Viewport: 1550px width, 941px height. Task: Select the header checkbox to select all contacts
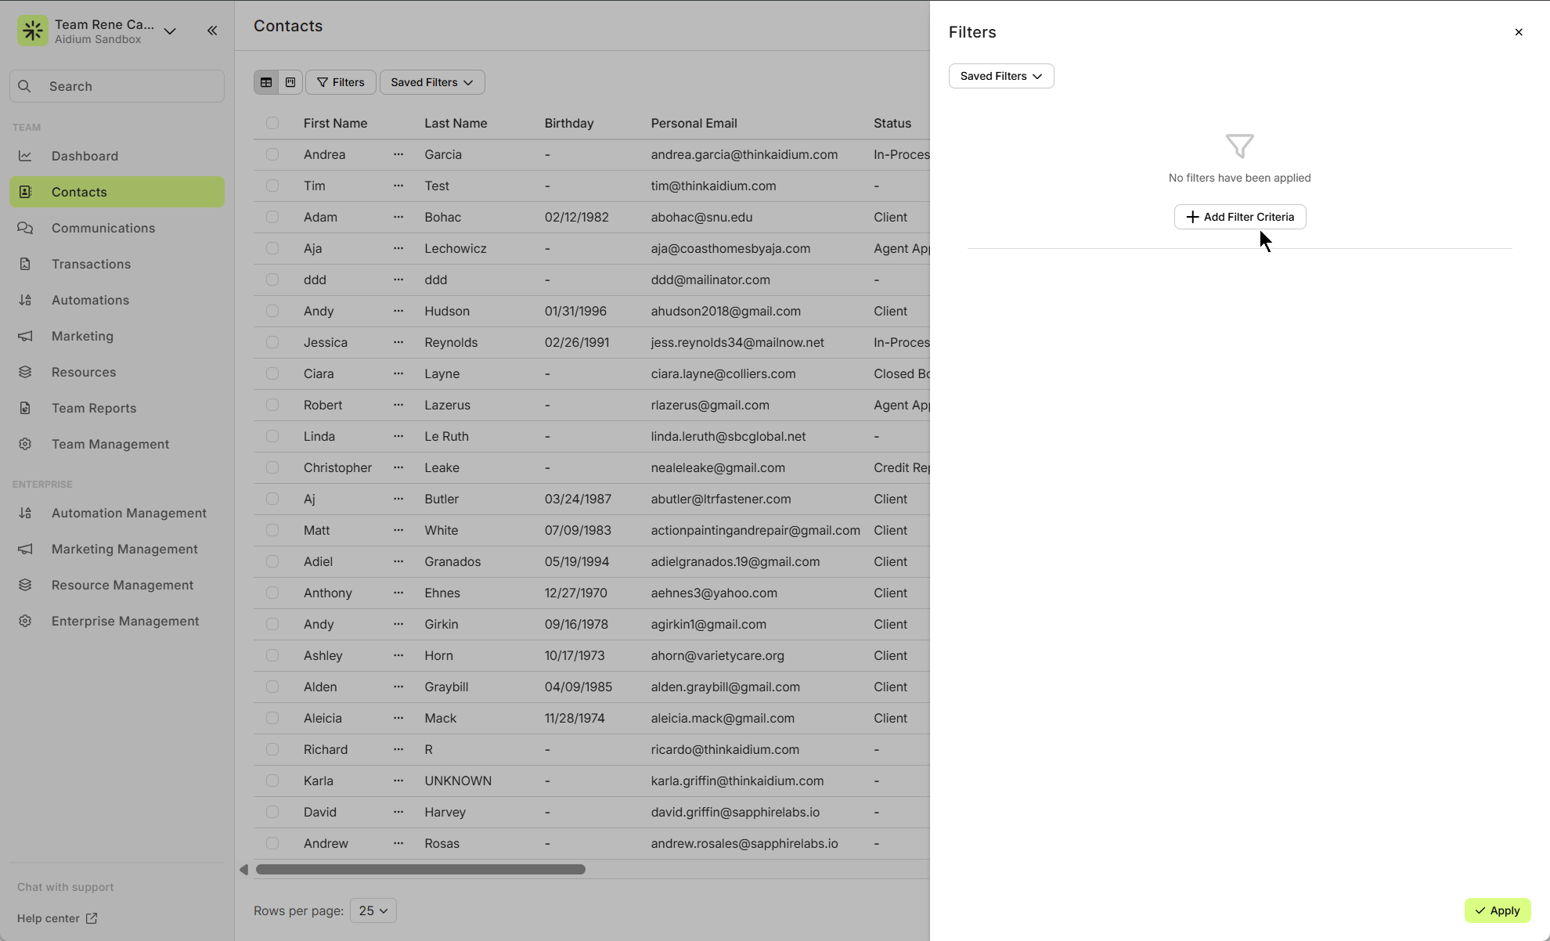[x=272, y=123]
